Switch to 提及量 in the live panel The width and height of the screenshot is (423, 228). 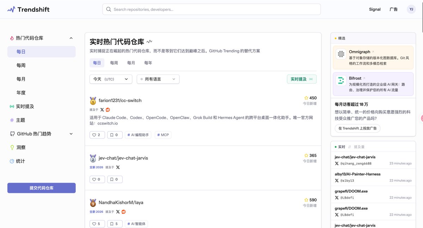(359, 147)
